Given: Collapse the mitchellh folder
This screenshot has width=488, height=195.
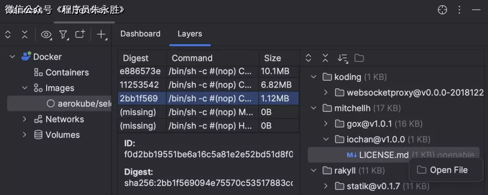Looking at the screenshot, I should 314,108.
